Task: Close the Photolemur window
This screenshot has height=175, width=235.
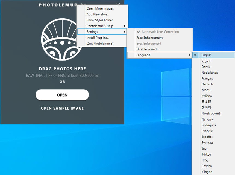Action: click(118, 4)
